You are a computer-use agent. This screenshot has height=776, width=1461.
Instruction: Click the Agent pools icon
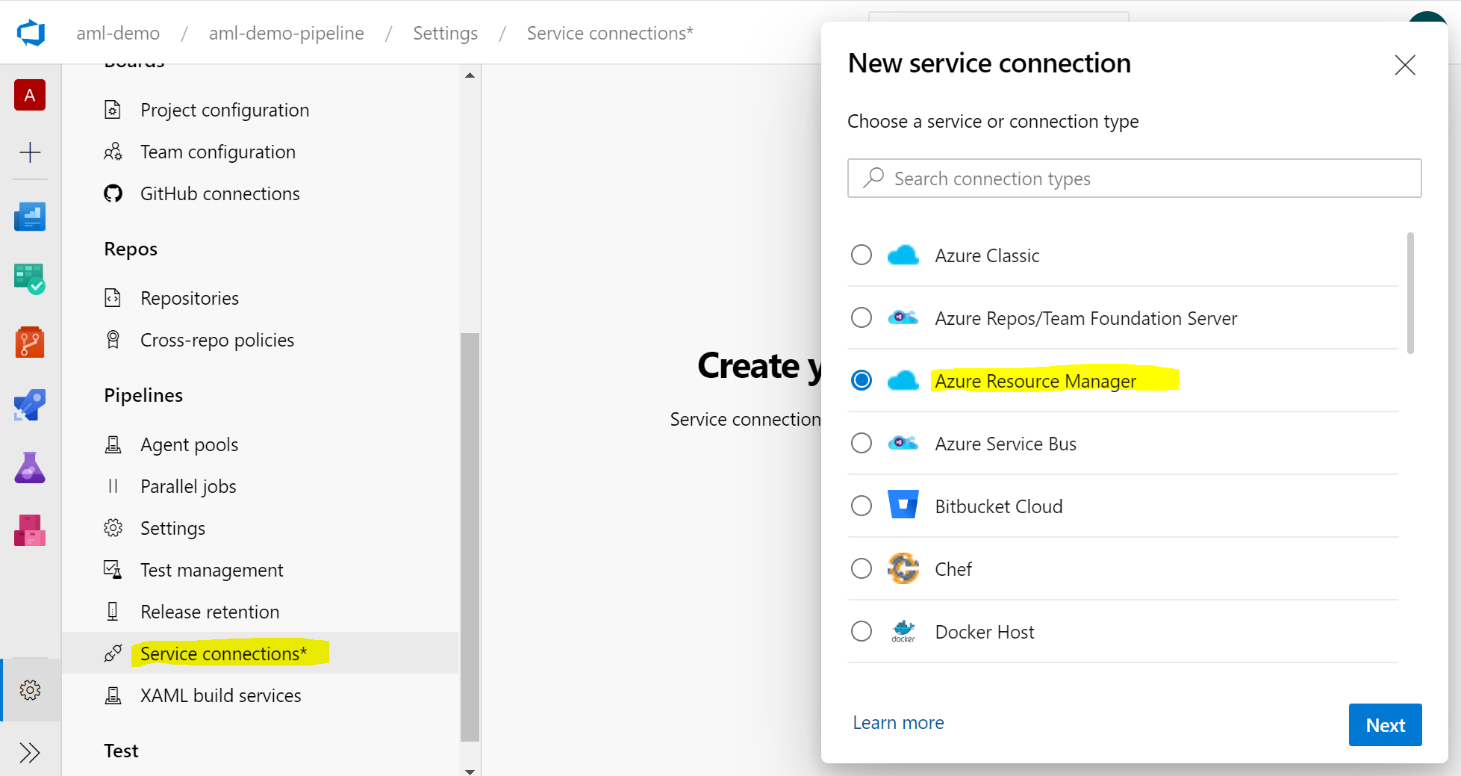113,444
